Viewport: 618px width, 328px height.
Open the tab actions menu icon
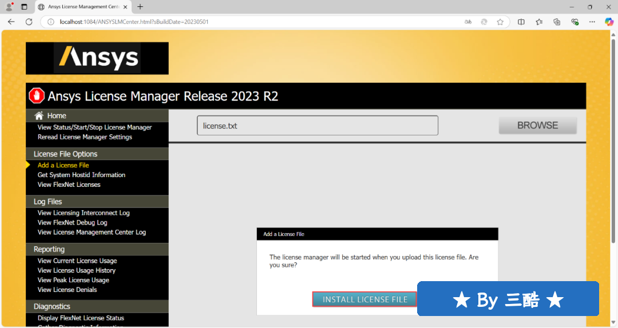[24, 7]
